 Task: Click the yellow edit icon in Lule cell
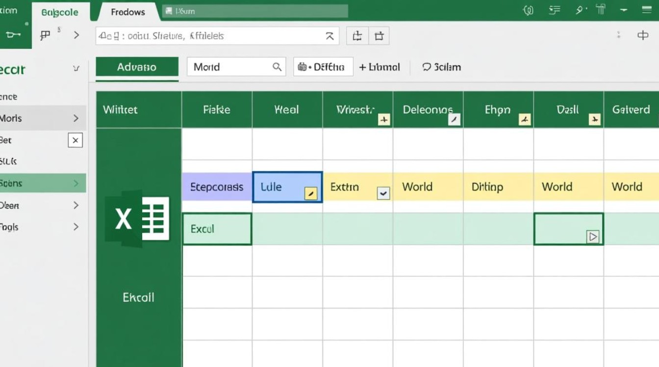click(x=311, y=194)
